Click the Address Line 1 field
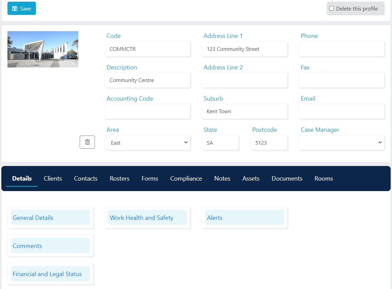Screen dimensions: 392x289 point(244,49)
